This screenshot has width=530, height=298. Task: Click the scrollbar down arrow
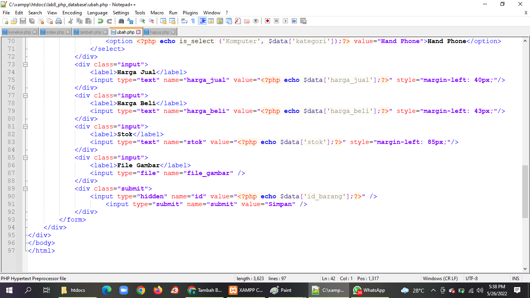click(x=525, y=269)
